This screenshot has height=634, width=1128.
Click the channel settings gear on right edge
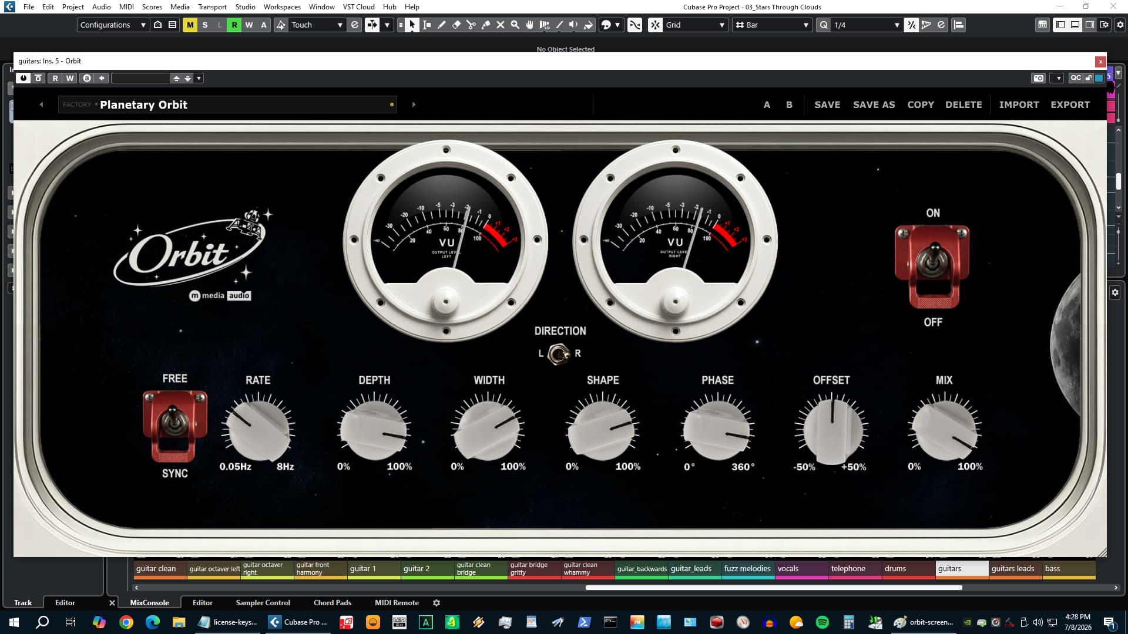1115,292
